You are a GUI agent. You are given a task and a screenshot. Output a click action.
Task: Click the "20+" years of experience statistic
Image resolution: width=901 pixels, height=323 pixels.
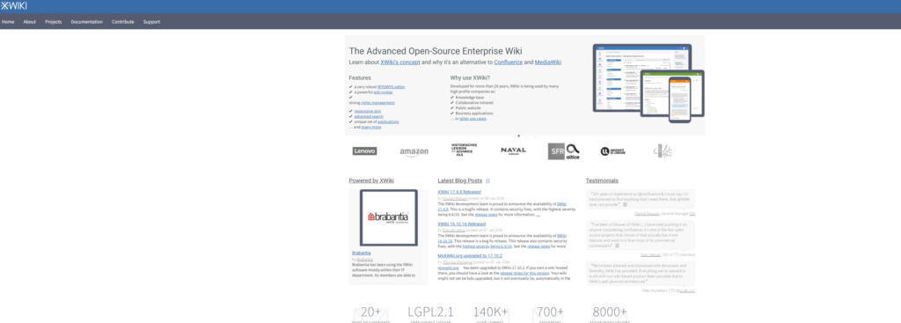[x=370, y=312]
